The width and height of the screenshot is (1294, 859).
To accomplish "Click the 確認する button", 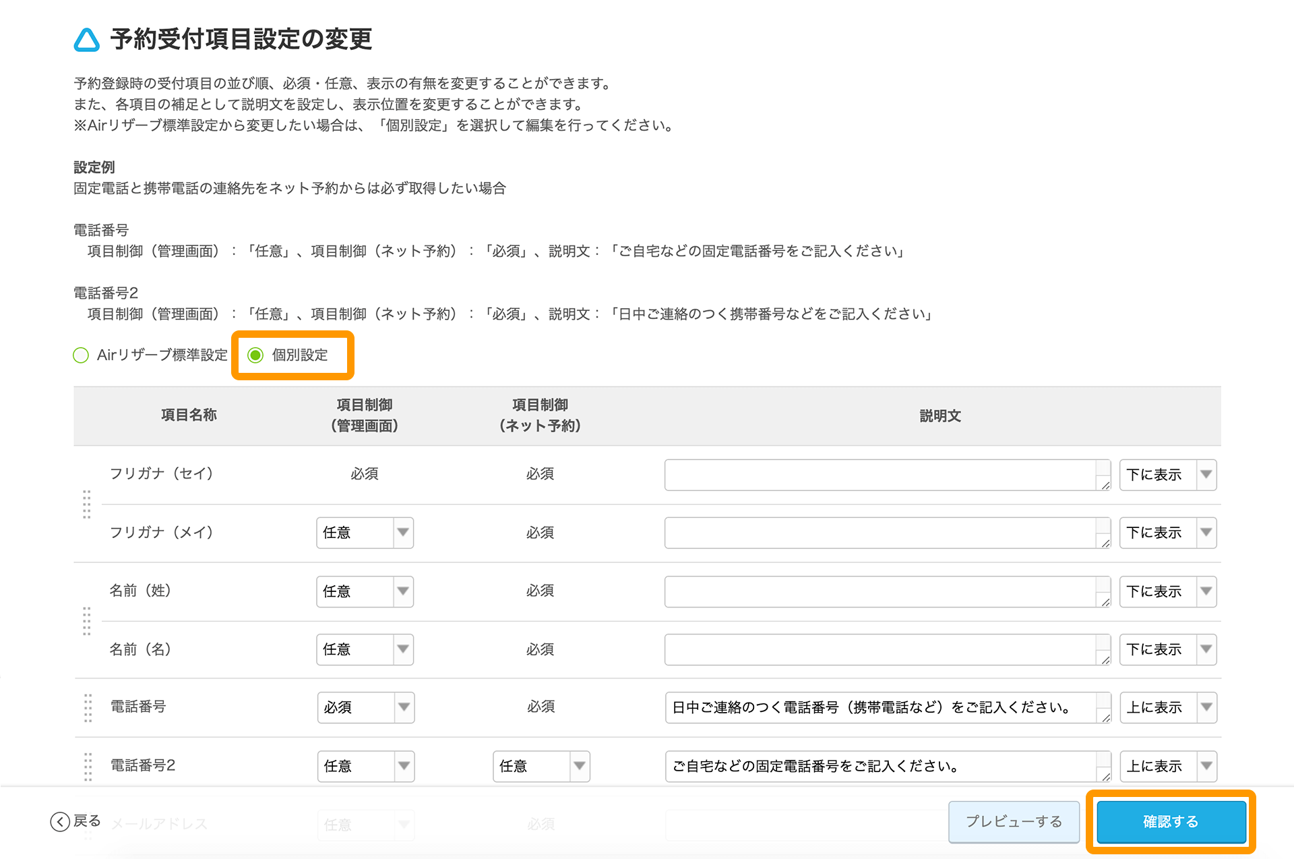I will (x=1171, y=821).
